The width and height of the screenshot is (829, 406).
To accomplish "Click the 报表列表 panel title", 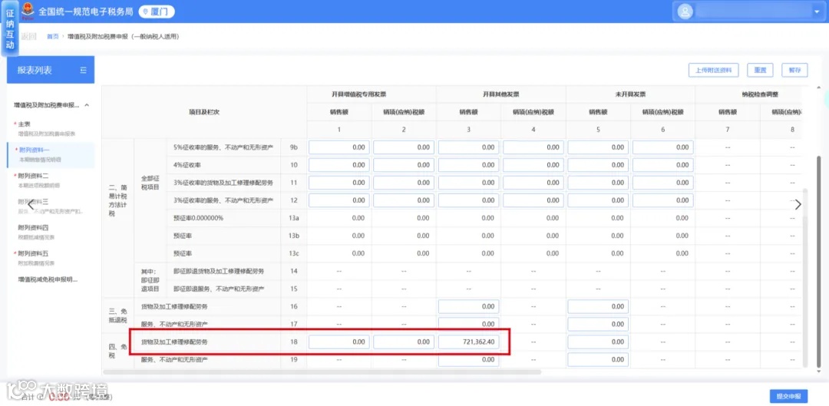I will (x=35, y=71).
